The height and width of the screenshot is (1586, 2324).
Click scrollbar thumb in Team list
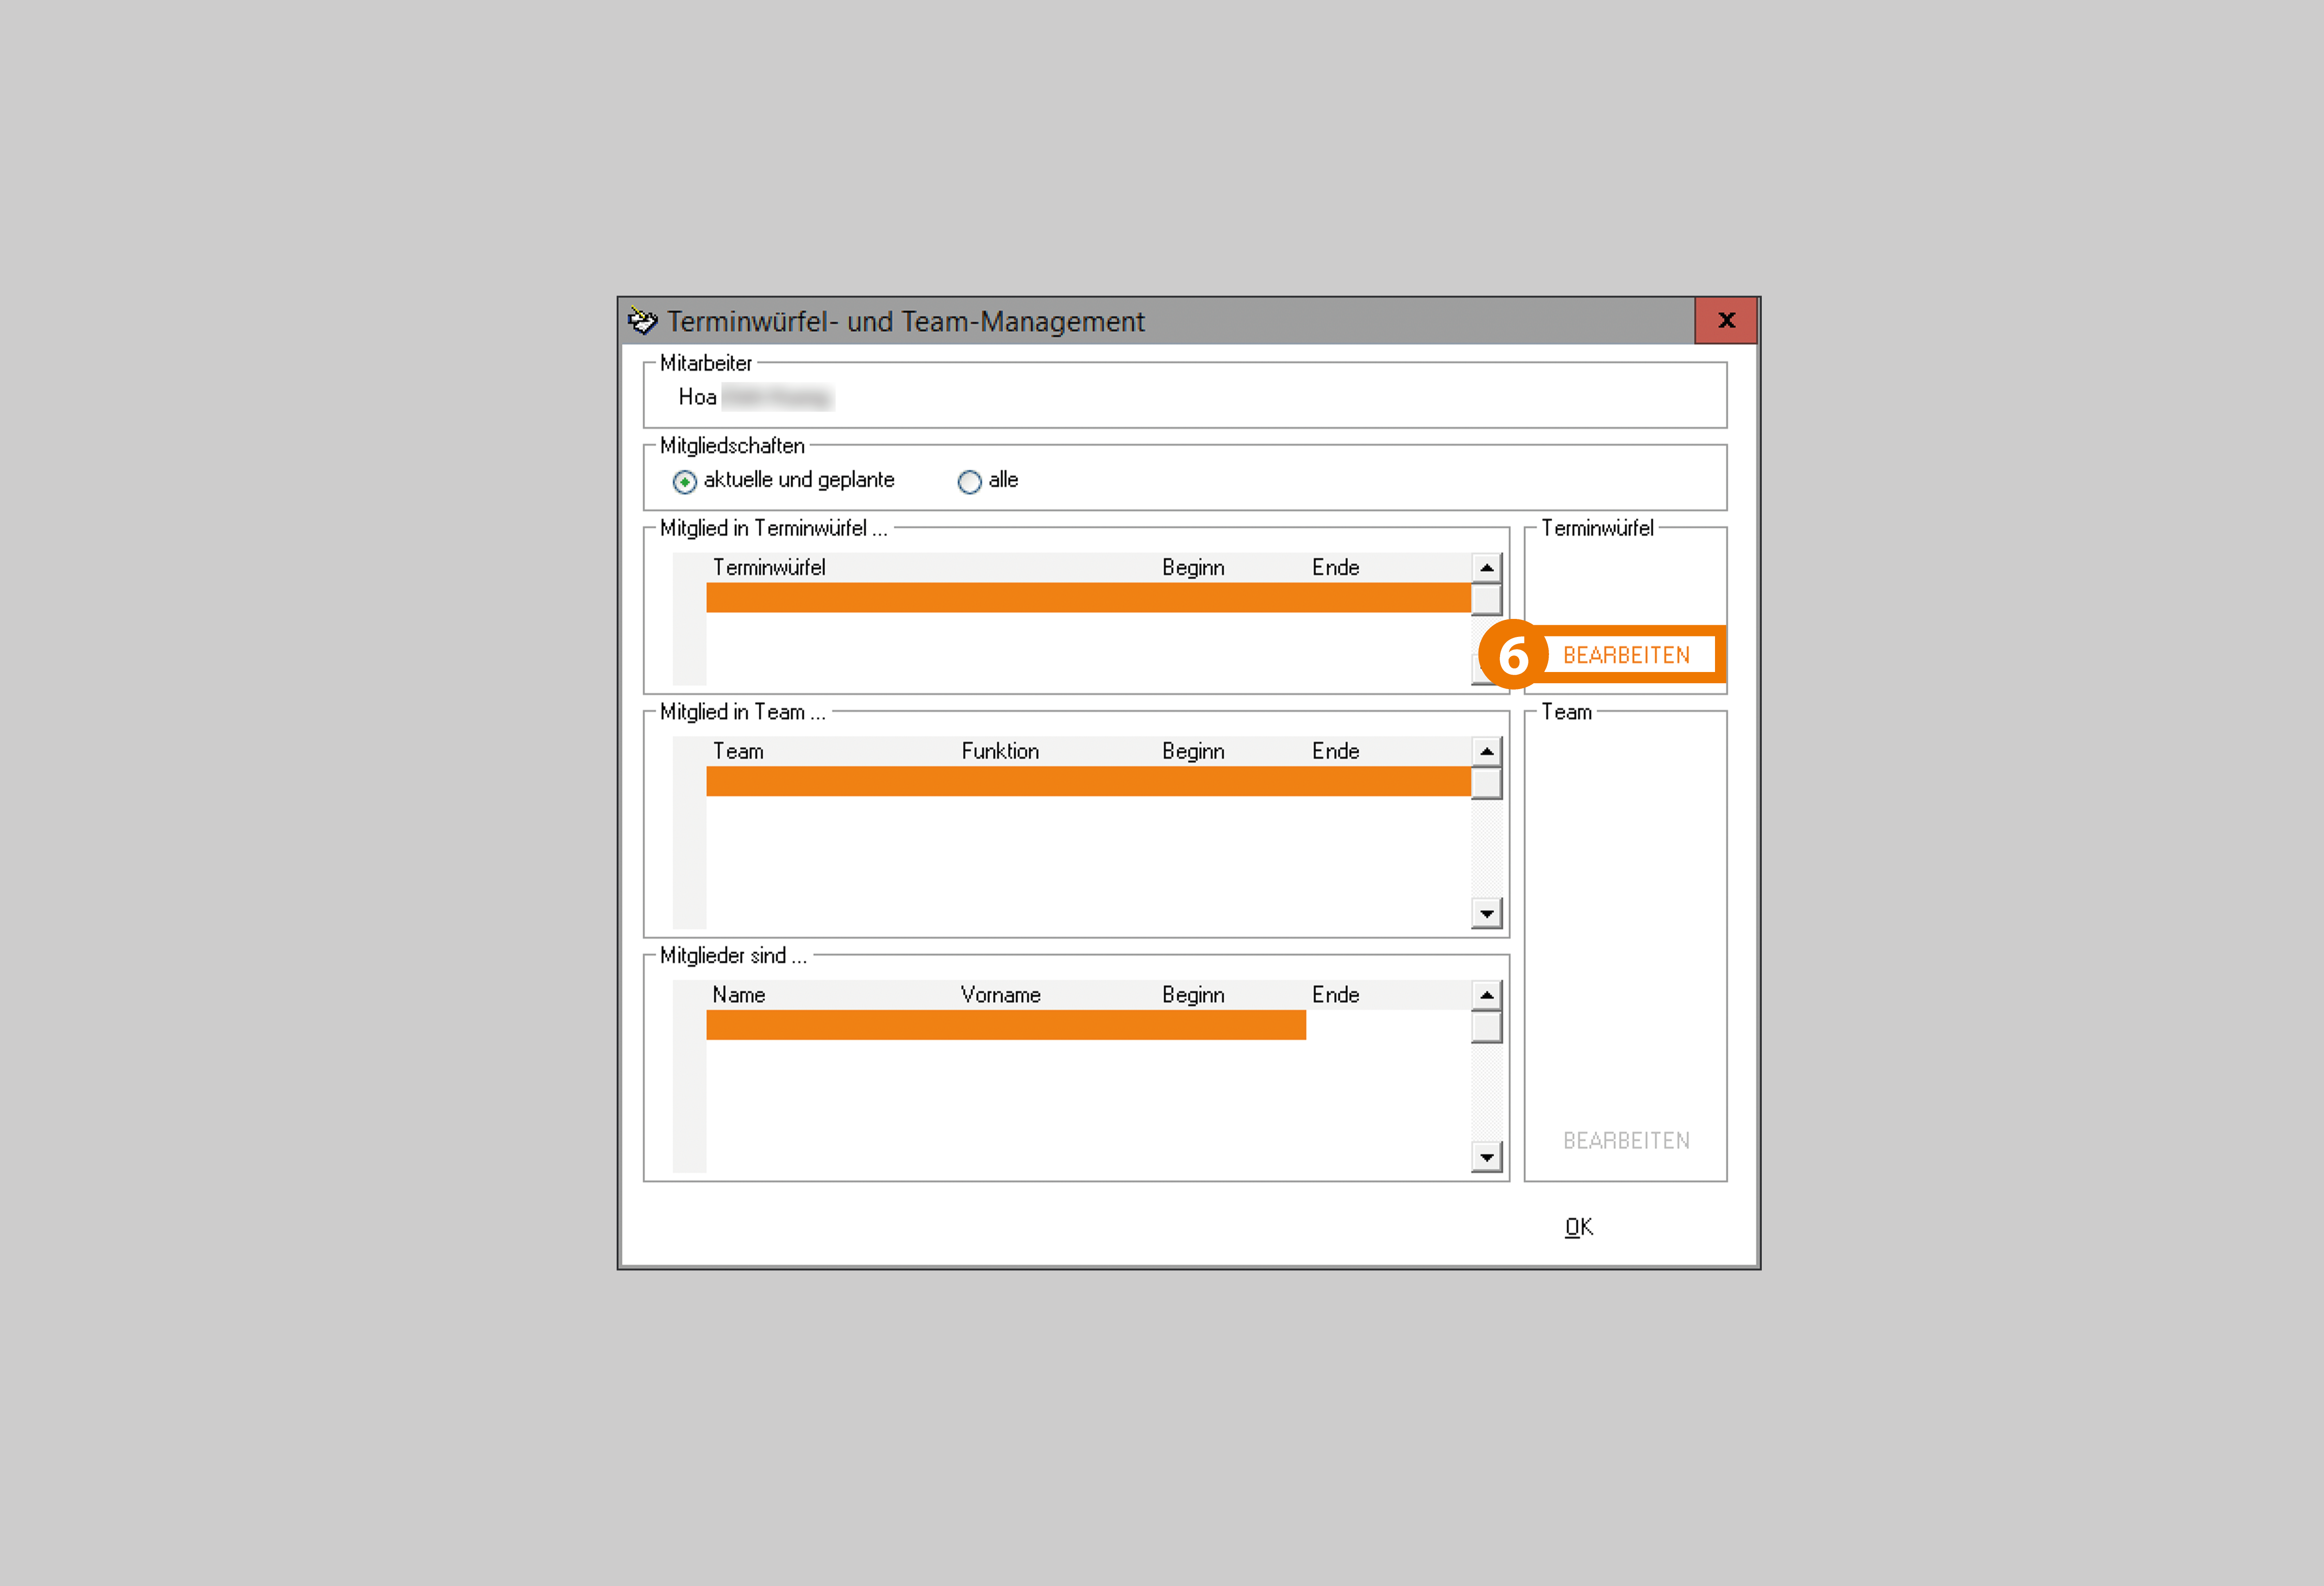pyautogui.click(x=1486, y=783)
